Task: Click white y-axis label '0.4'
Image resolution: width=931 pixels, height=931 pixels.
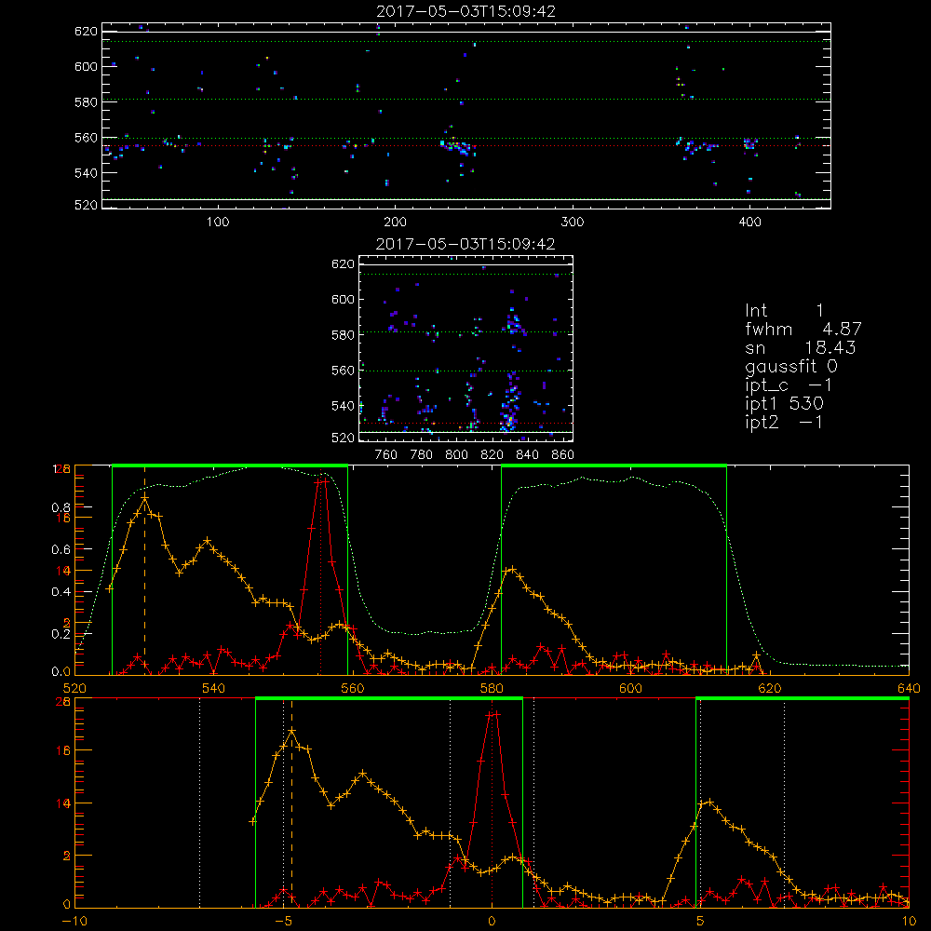Action: [61, 592]
